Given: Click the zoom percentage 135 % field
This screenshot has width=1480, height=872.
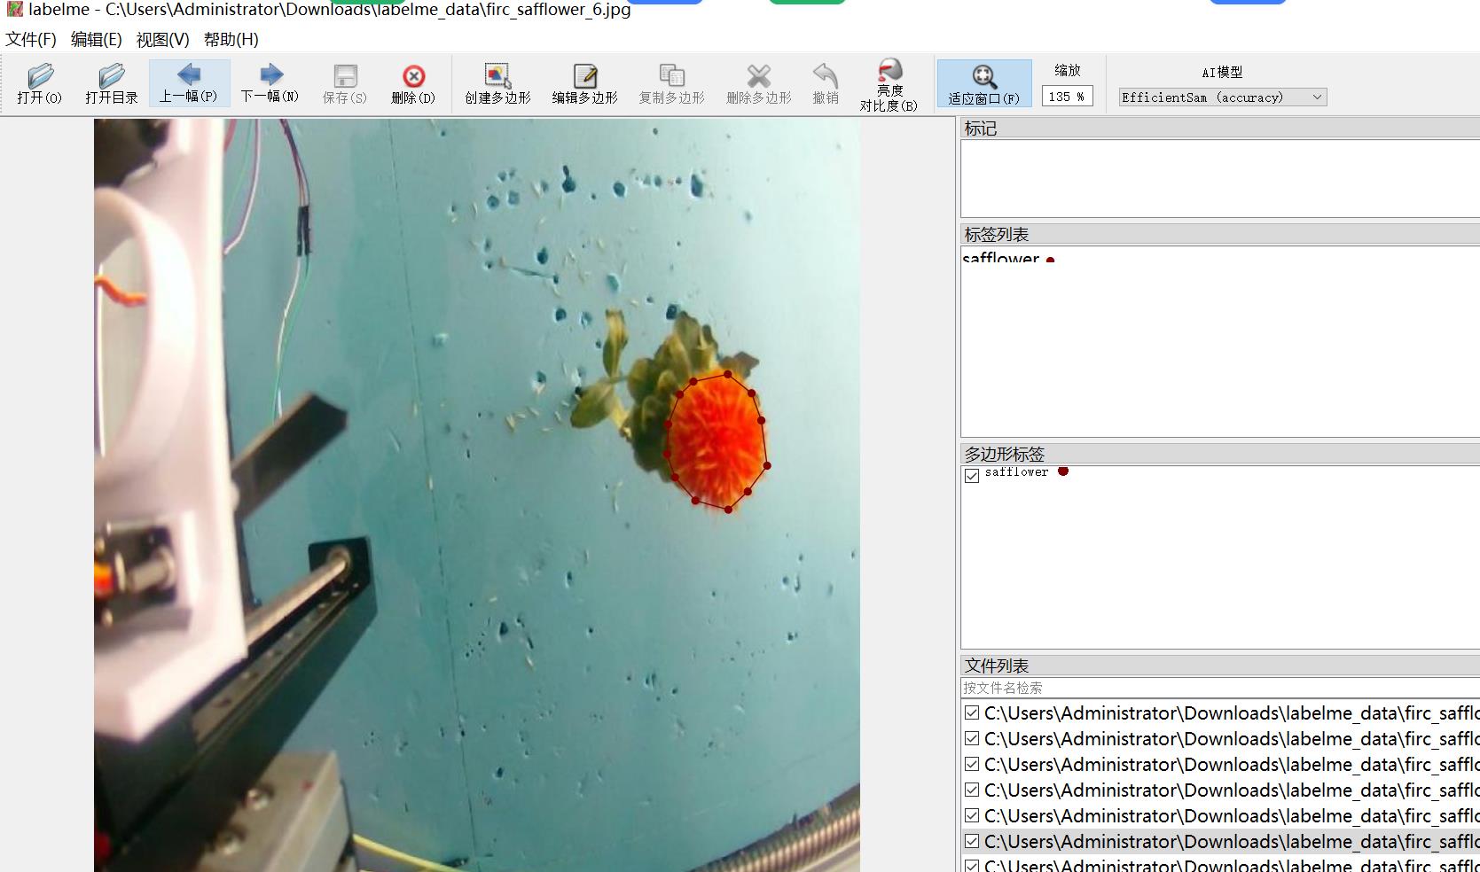Looking at the screenshot, I should tap(1067, 97).
